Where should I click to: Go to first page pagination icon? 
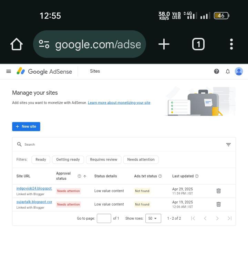pyautogui.click(x=193, y=218)
